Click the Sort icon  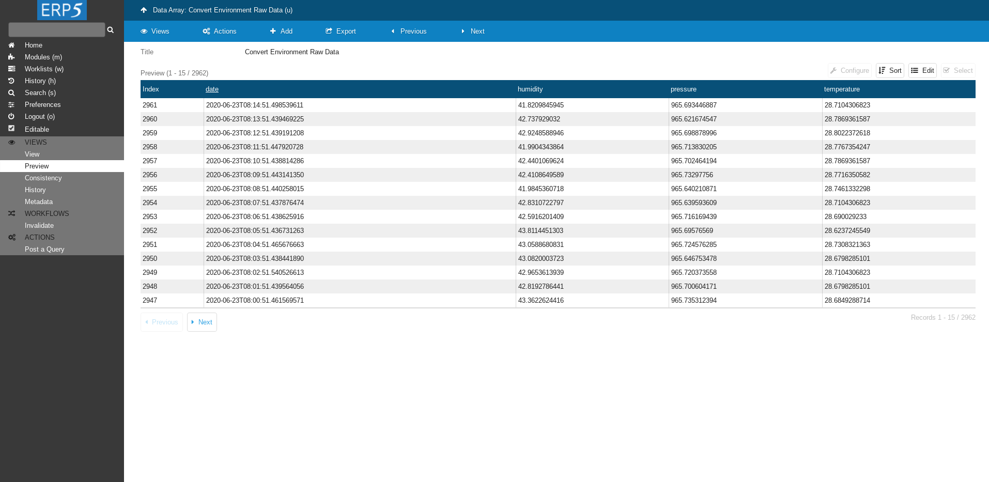coord(882,71)
